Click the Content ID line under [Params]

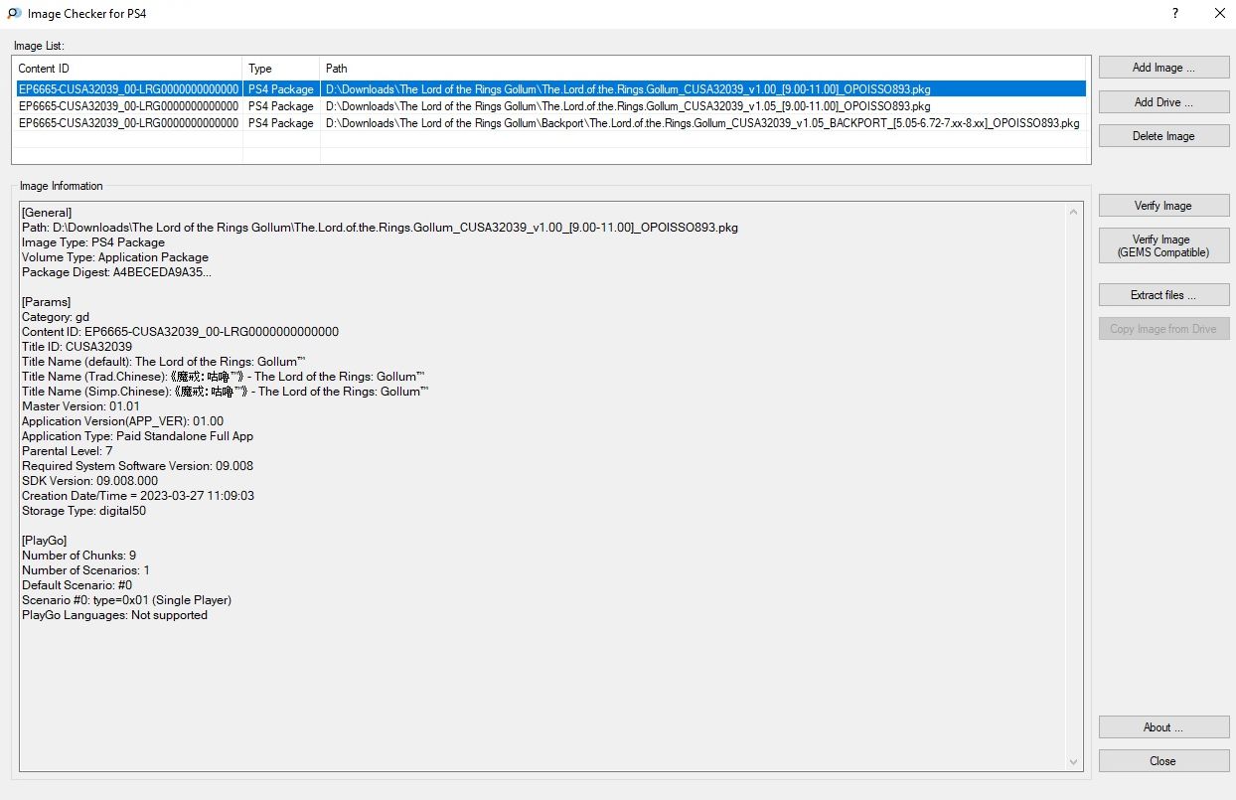pos(181,332)
